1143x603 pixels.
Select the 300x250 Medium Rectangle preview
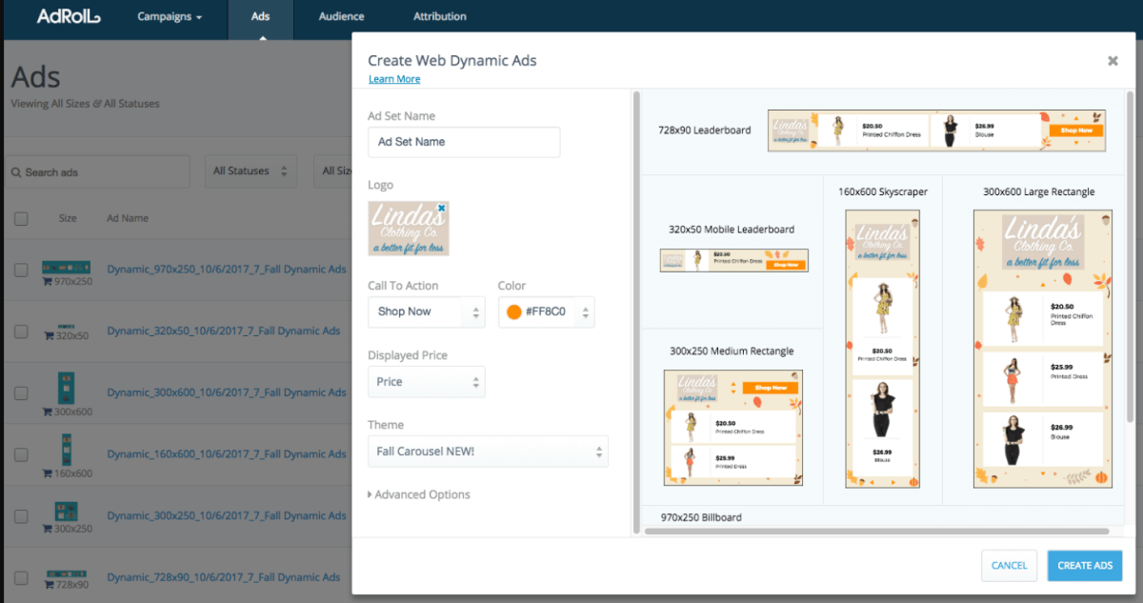click(732, 428)
